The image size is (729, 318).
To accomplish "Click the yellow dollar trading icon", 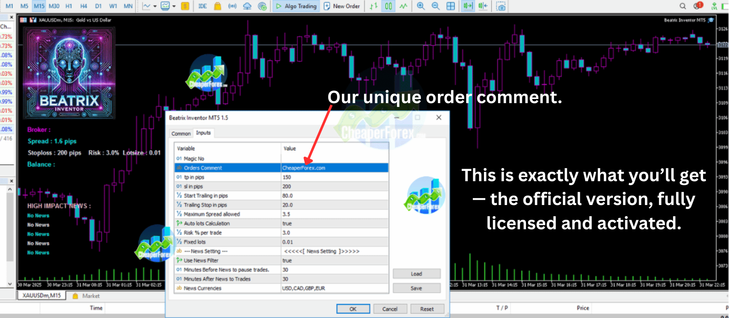I will click(185, 6).
